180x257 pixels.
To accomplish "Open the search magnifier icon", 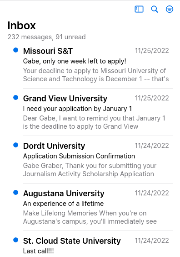I will pos(155,9).
